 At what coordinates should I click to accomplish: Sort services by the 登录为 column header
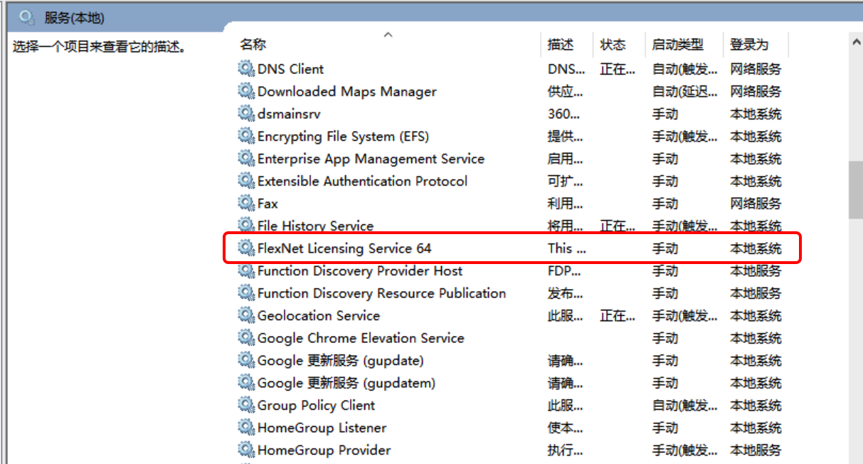pos(749,44)
